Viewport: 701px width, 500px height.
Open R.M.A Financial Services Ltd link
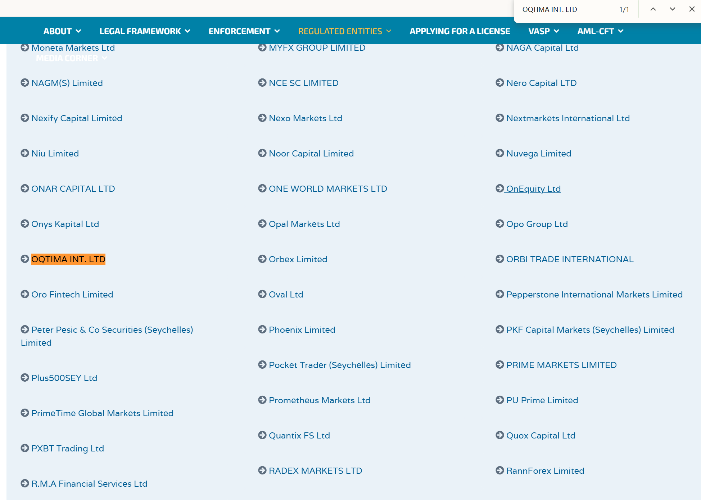tap(89, 484)
